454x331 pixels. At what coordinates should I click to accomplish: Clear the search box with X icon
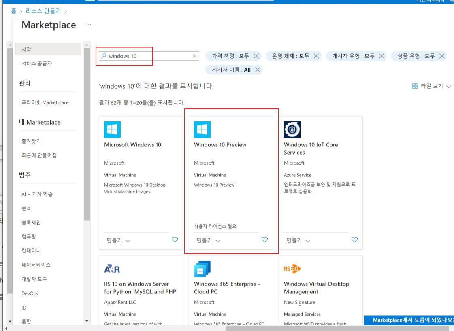pyautogui.click(x=194, y=56)
